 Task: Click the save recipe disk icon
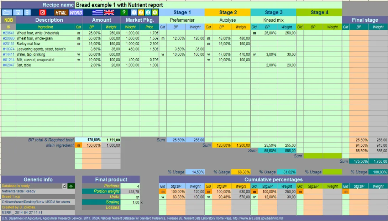click(x=17, y=12)
